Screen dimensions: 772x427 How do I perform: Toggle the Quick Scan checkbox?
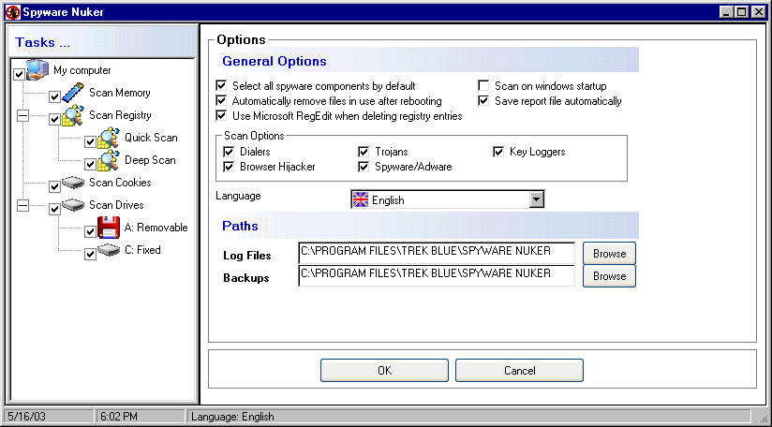pyautogui.click(x=90, y=142)
